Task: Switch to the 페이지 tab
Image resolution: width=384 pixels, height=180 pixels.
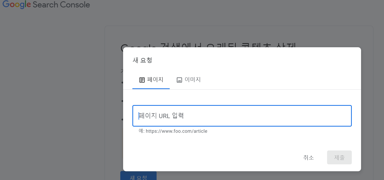Action: [151, 80]
